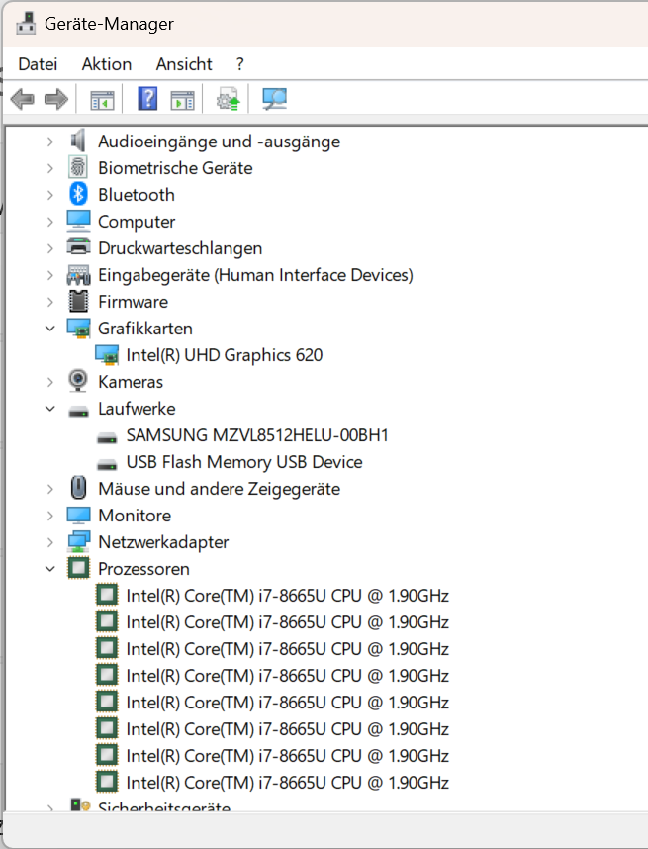Viewport: 648px width, 849px height.
Task: Expand the Biometrische Geräte chevron
Action: (50, 168)
